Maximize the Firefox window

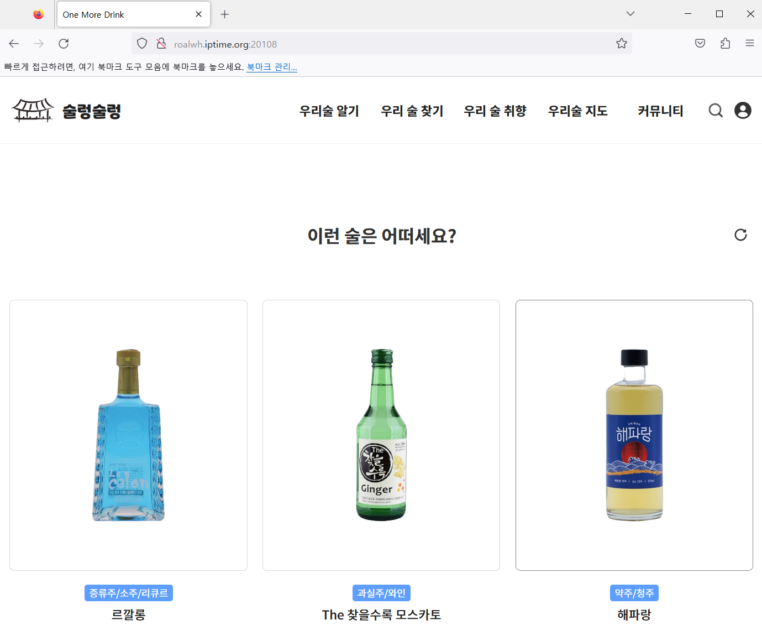click(x=719, y=14)
